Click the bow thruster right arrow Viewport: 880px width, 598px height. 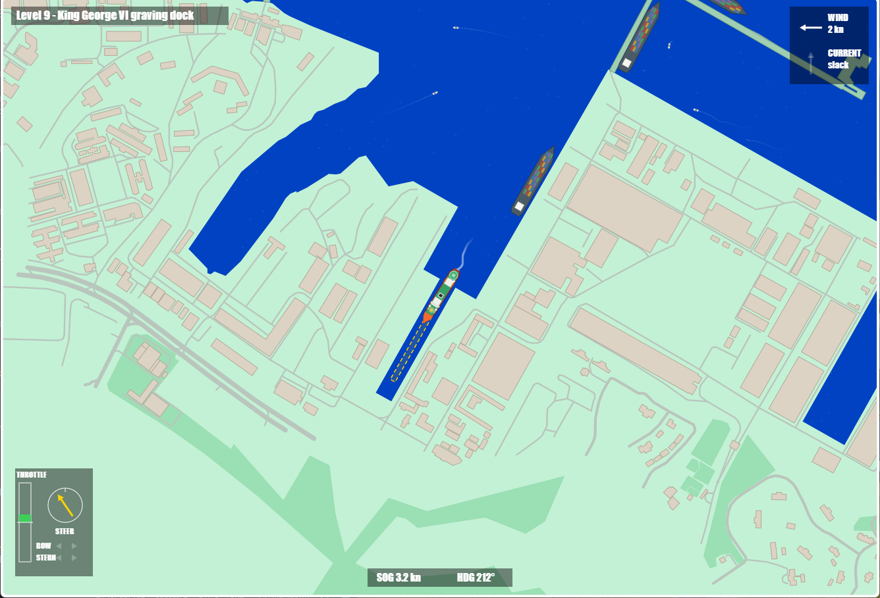pyautogui.click(x=74, y=546)
